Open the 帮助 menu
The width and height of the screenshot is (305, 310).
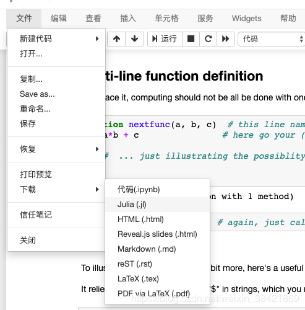(288, 19)
